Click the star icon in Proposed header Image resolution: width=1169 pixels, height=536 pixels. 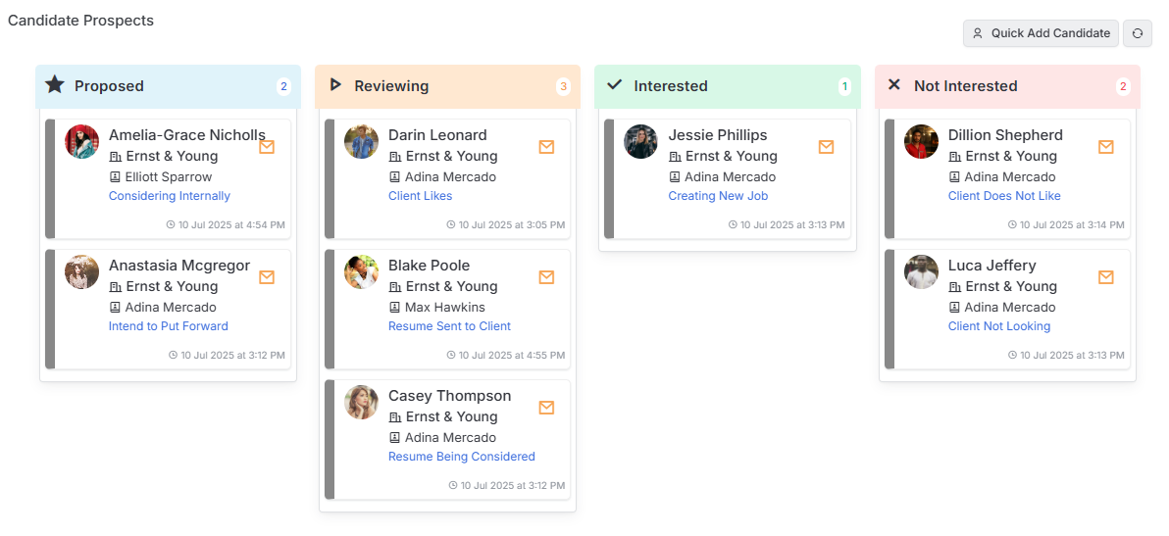coord(54,84)
